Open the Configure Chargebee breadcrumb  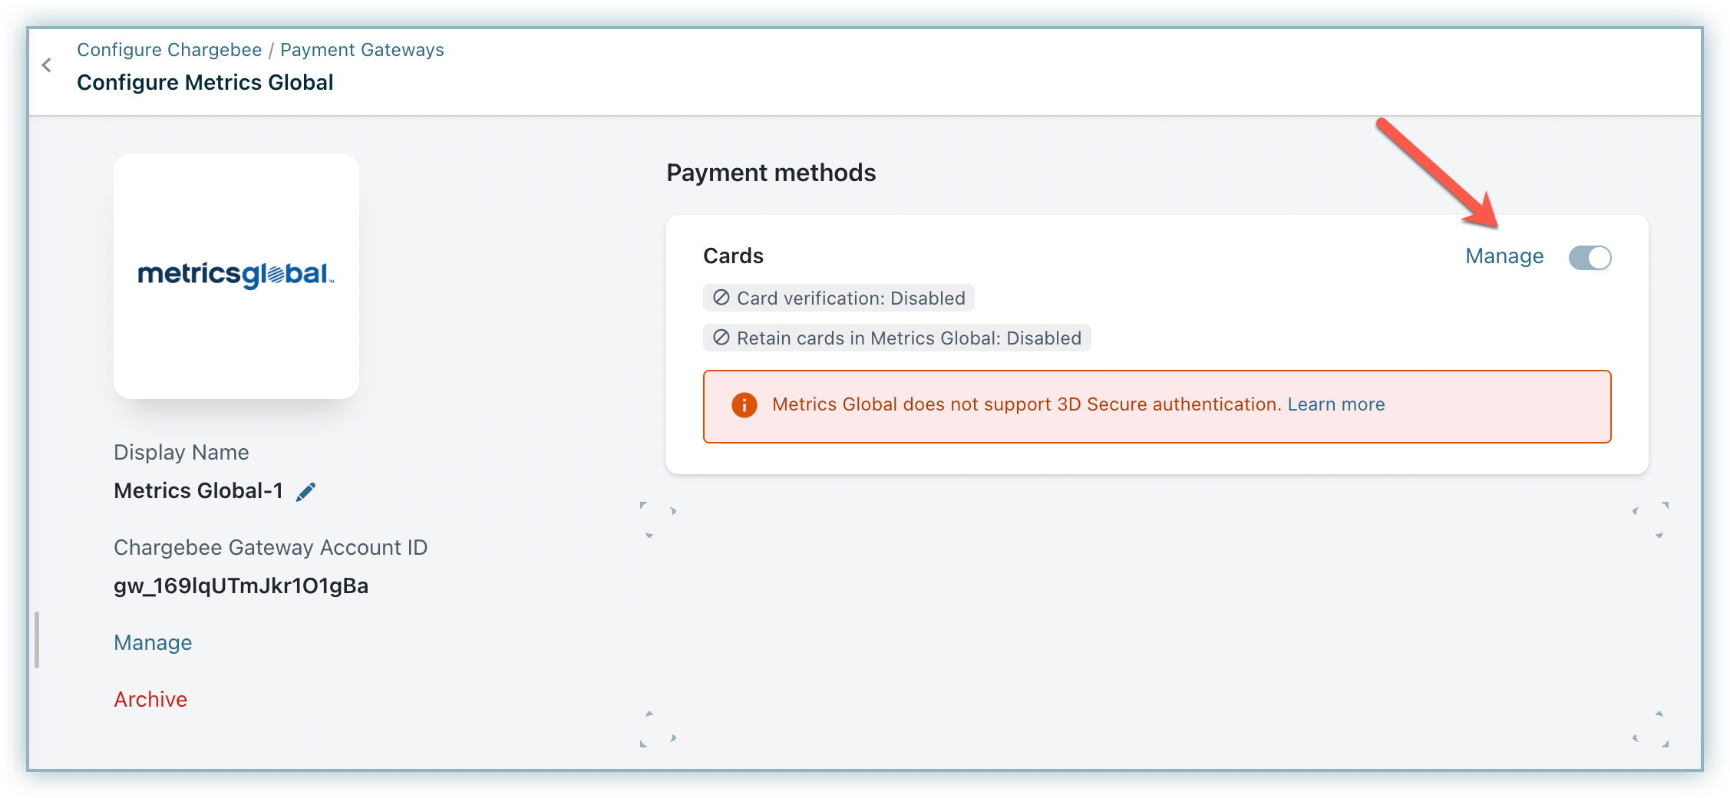tap(169, 50)
